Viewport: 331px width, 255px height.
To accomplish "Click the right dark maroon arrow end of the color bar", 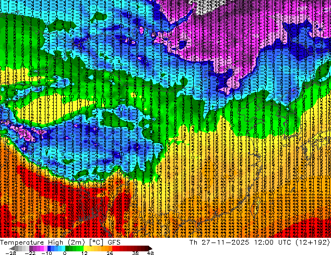I will [150, 248].
